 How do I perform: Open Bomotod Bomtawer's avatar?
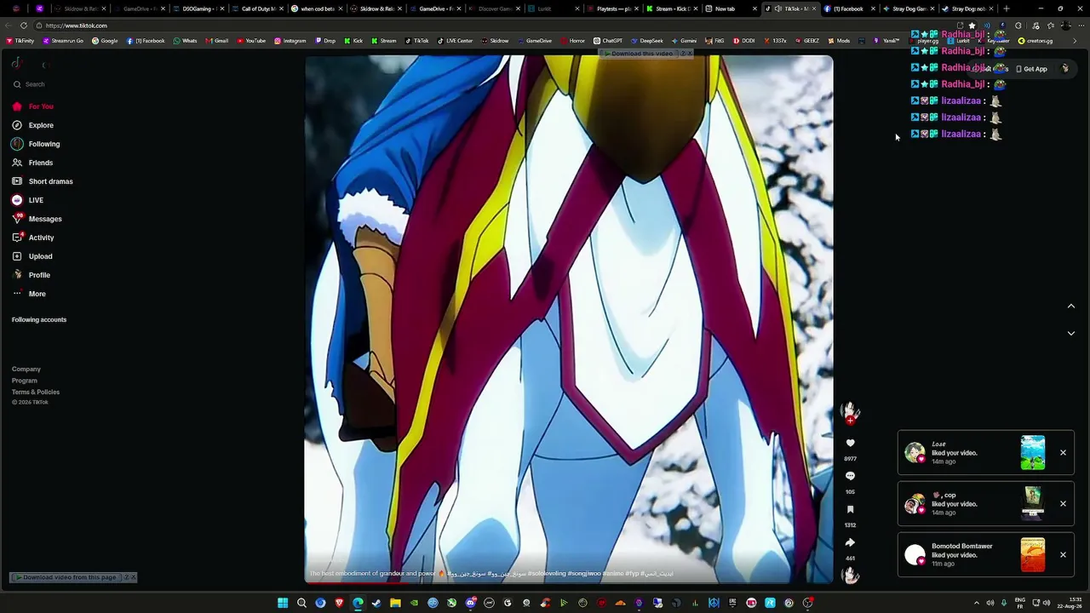pyautogui.click(x=915, y=555)
